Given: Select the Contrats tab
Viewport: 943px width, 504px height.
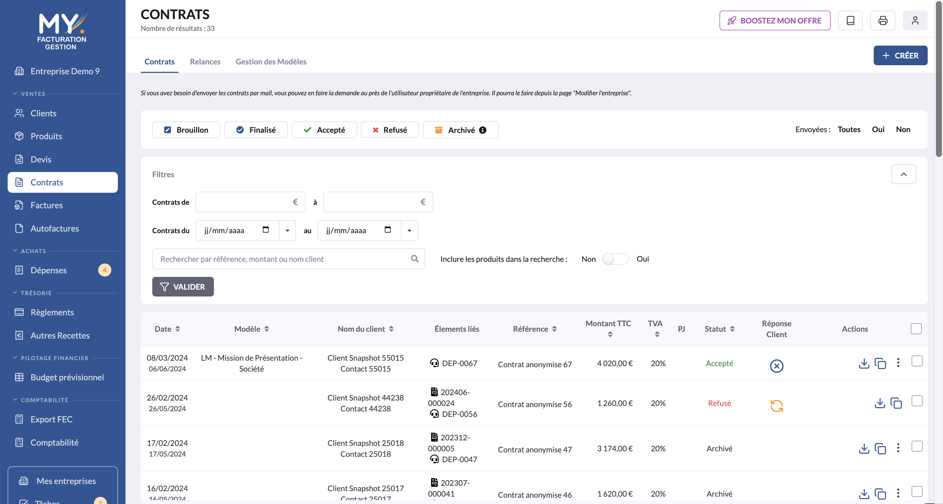Looking at the screenshot, I should tap(159, 61).
